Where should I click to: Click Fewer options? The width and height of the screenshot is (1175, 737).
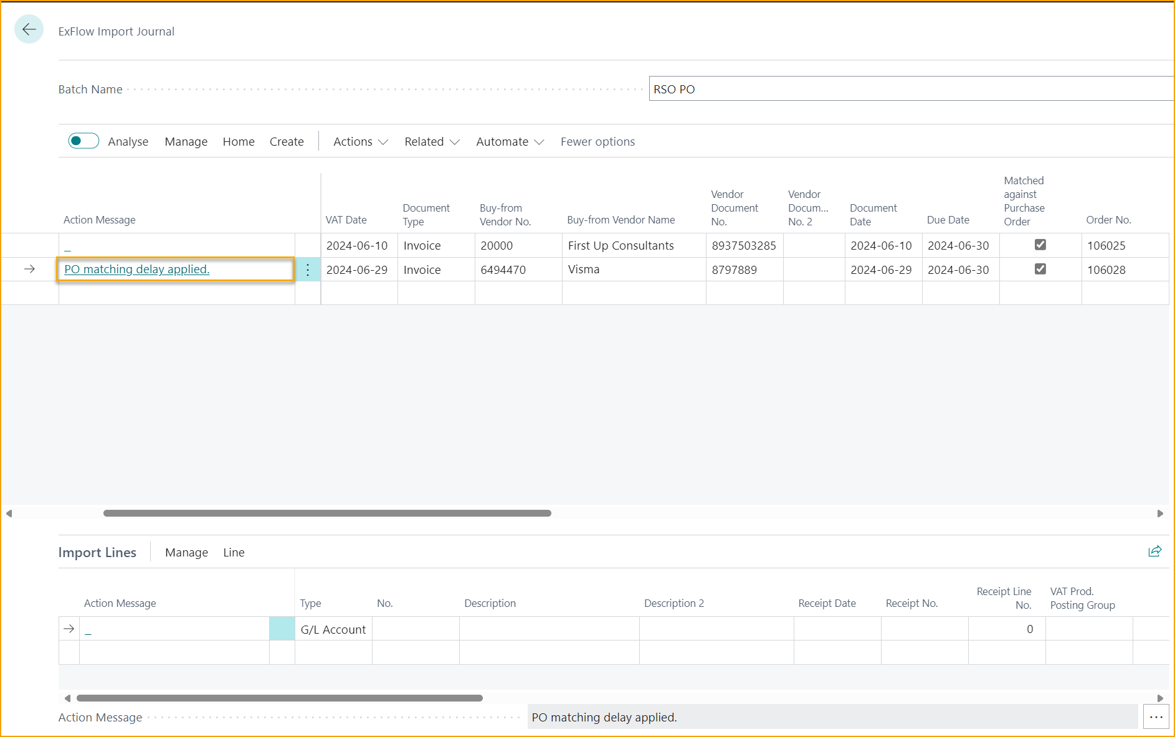point(597,142)
